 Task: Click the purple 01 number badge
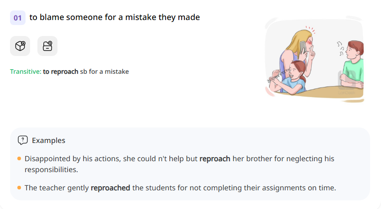point(18,18)
